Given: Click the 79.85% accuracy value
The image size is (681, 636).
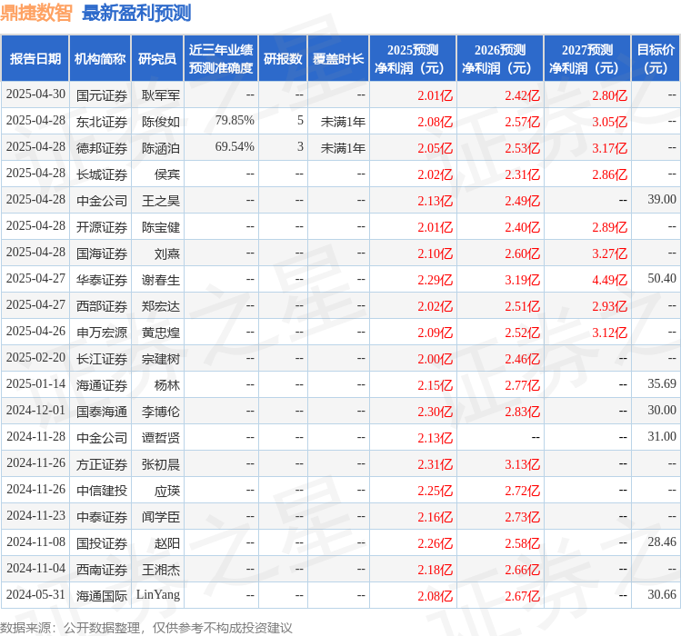Looking at the screenshot, I should (x=235, y=120).
